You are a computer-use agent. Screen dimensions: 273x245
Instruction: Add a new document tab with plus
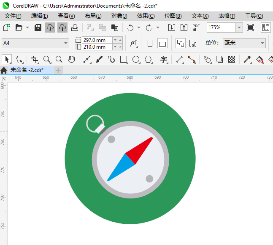(x=58, y=70)
